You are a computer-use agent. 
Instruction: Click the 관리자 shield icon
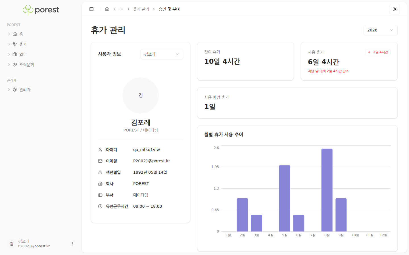(x=15, y=90)
